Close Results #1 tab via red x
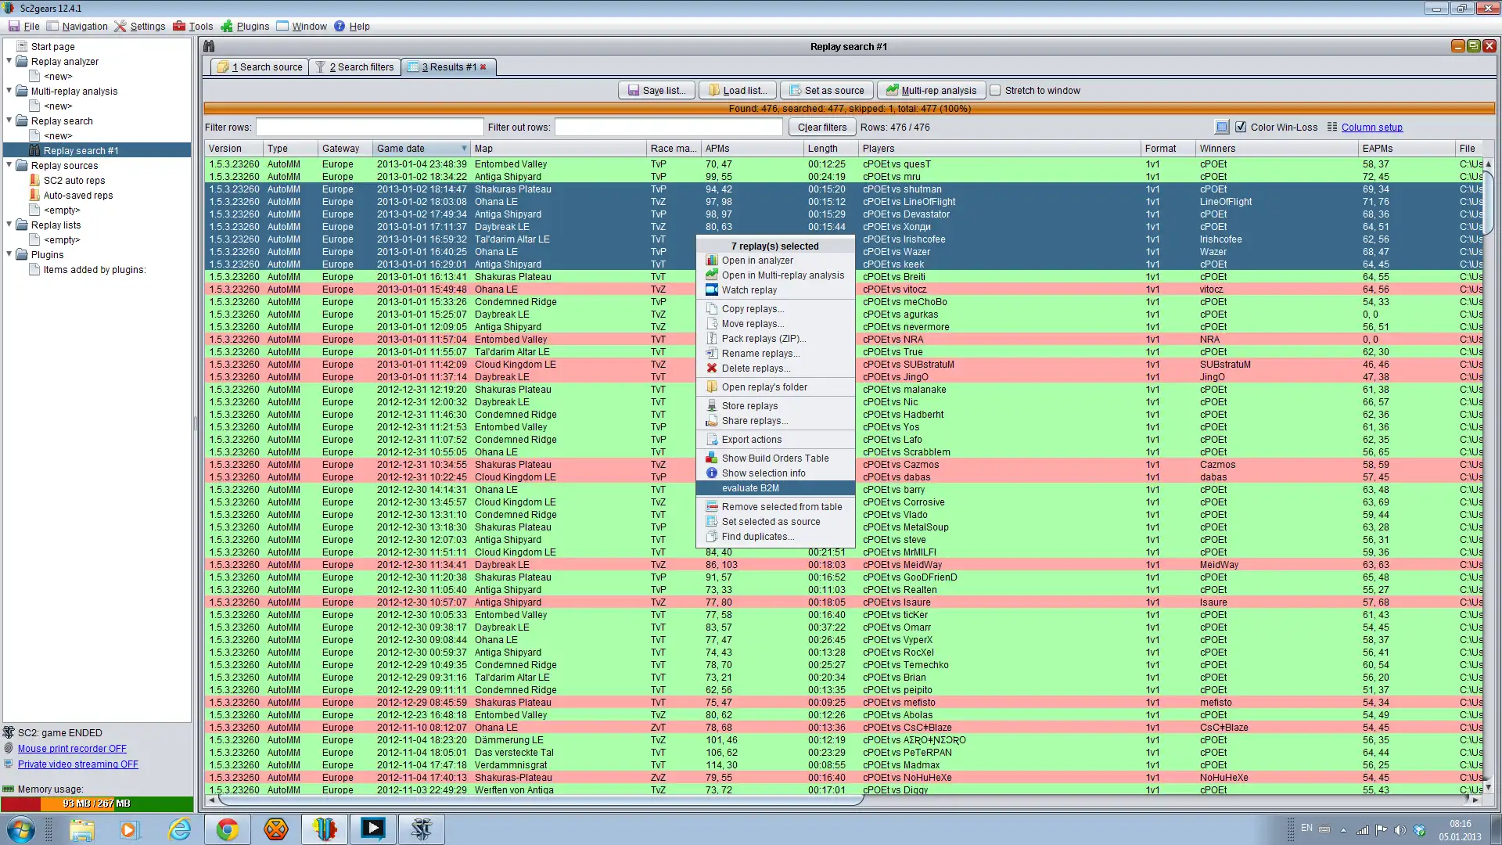1502x845 pixels. [483, 67]
